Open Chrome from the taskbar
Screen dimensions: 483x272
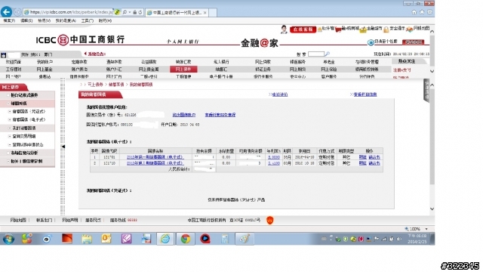(185, 239)
